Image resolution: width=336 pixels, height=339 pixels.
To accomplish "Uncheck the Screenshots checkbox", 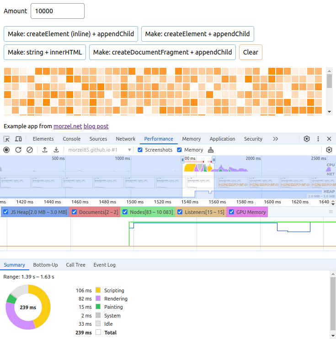I will pyautogui.click(x=140, y=150).
